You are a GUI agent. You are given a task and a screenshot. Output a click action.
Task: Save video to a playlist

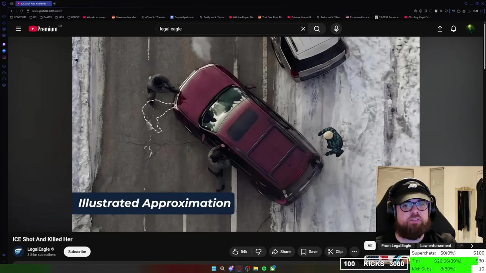coord(309,252)
